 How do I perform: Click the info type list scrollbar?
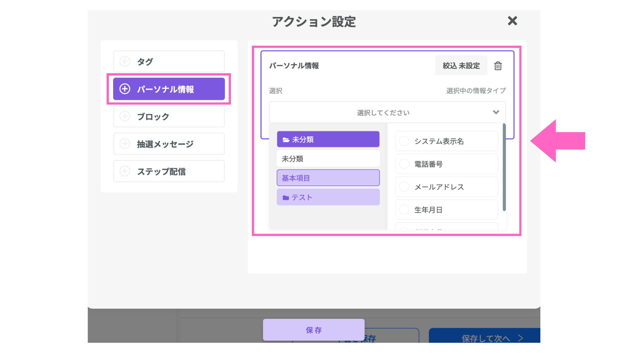pos(504,167)
